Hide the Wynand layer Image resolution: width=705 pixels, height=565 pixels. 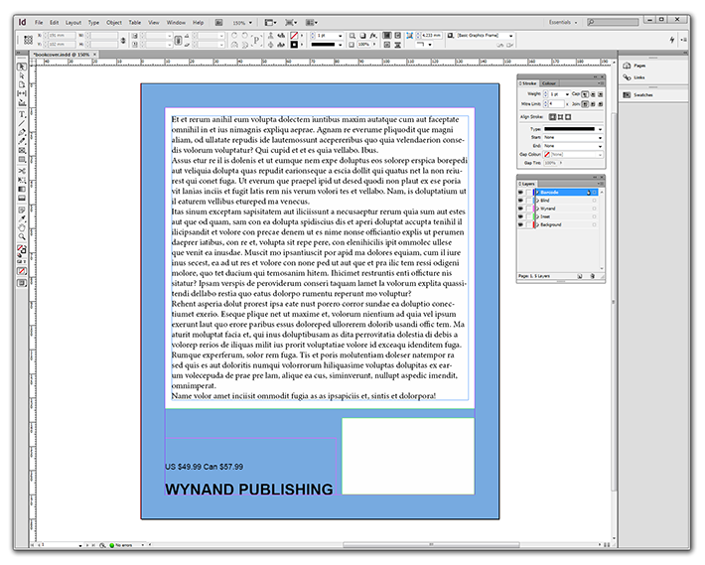[520, 209]
